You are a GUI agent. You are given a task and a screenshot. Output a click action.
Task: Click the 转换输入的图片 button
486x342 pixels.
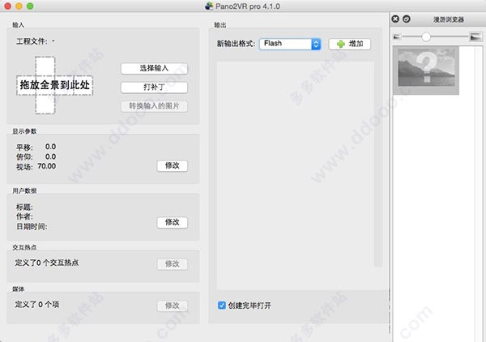tap(154, 106)
